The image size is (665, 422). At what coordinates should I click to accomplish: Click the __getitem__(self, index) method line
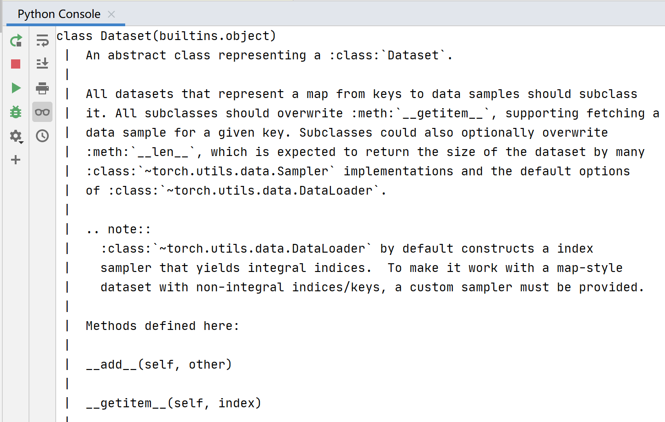173,403
